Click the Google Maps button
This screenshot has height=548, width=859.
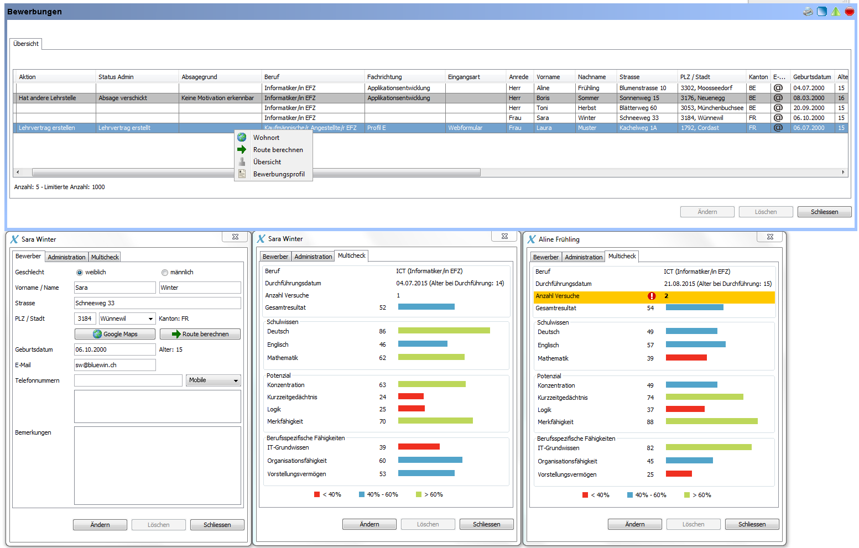[115, 334]
